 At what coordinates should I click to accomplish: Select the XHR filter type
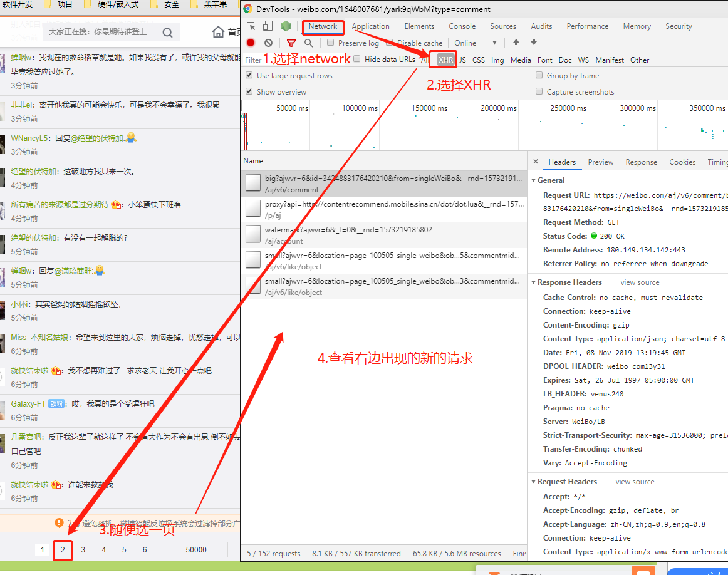click(x=445, y=60)
